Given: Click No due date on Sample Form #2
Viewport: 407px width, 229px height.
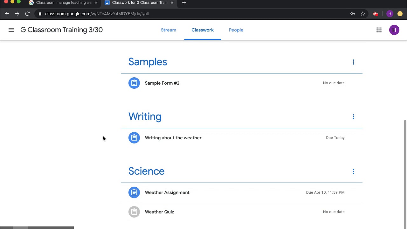Looking at the screenshot, I should tap(334, 83).
